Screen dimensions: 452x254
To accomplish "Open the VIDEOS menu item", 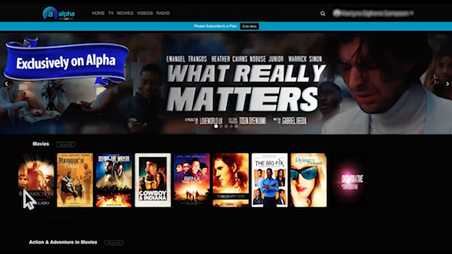I will 145,13.
